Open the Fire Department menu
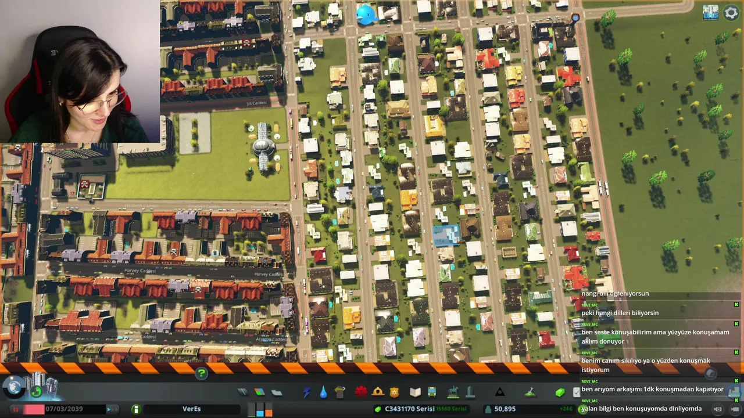744x418 pixels. tap(378, 392)
